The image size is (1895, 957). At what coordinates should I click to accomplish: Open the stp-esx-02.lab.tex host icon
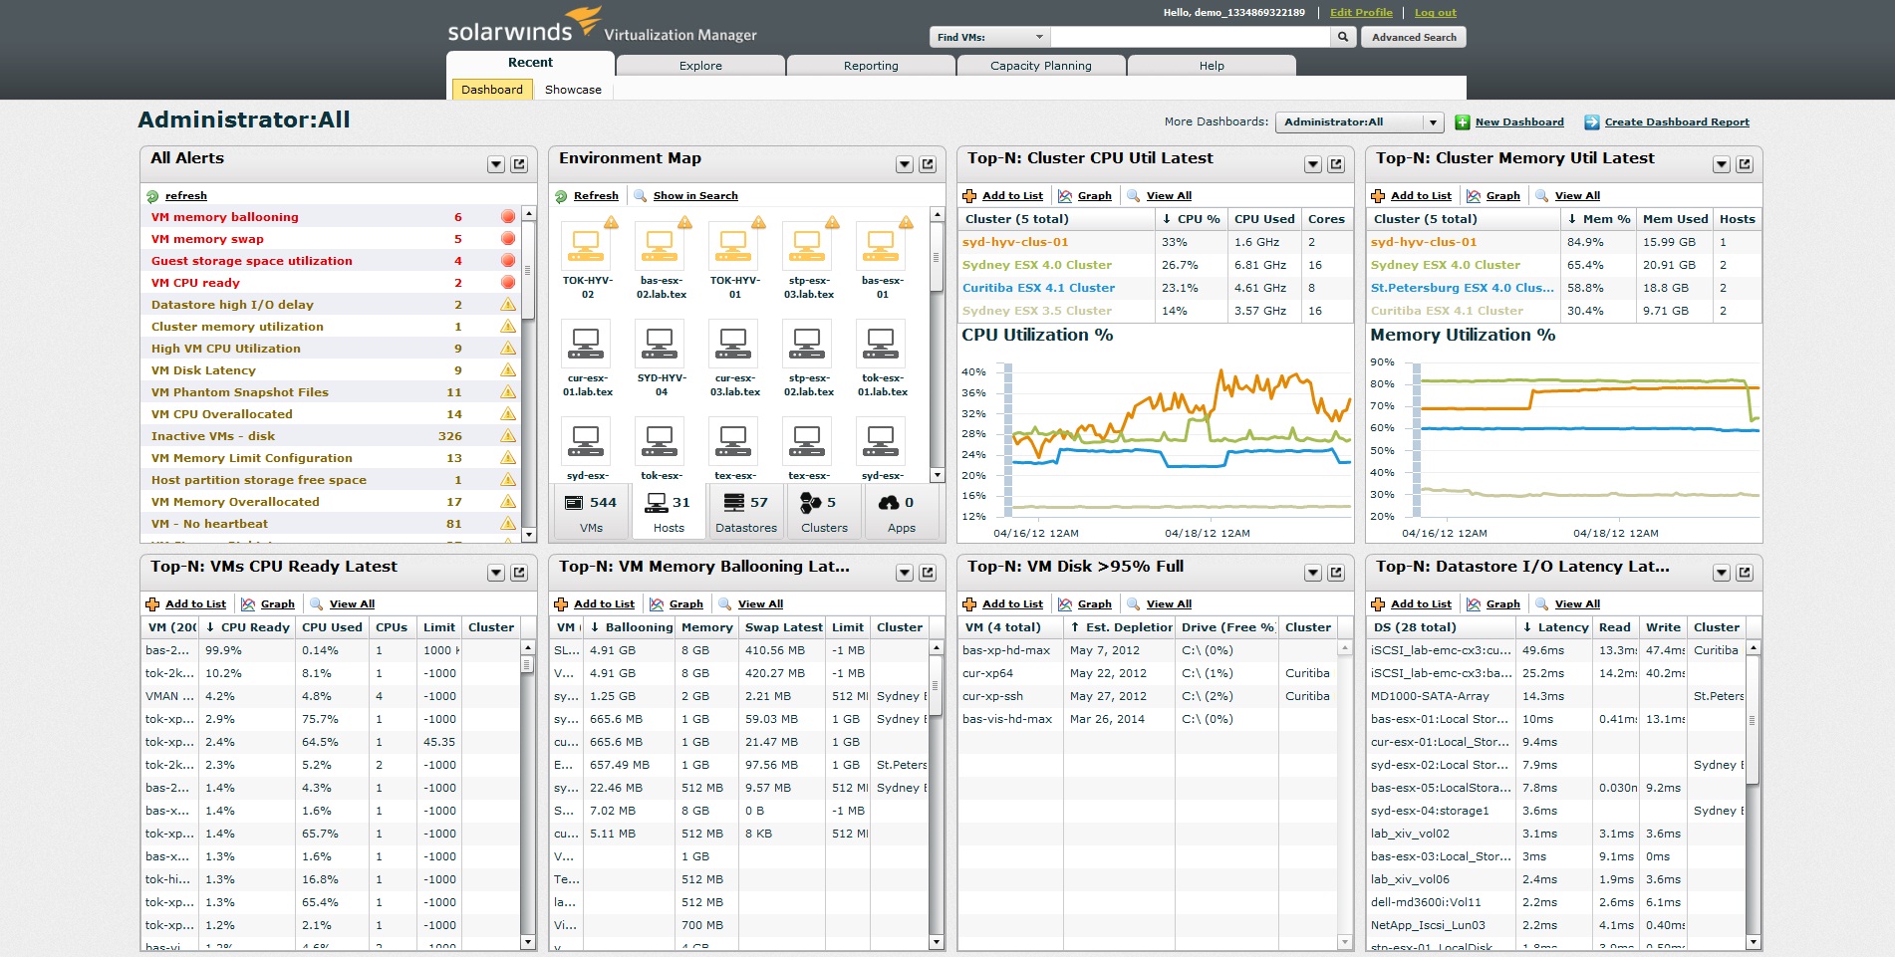(807, 343)
